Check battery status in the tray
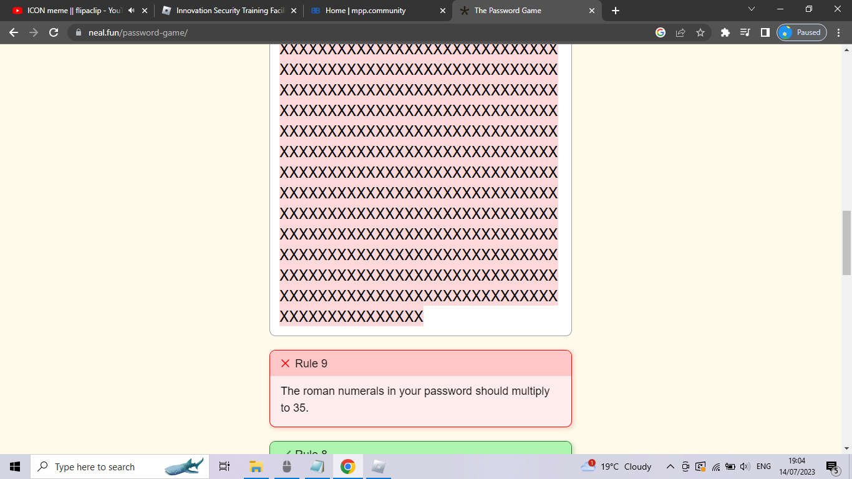 (730, 467)
